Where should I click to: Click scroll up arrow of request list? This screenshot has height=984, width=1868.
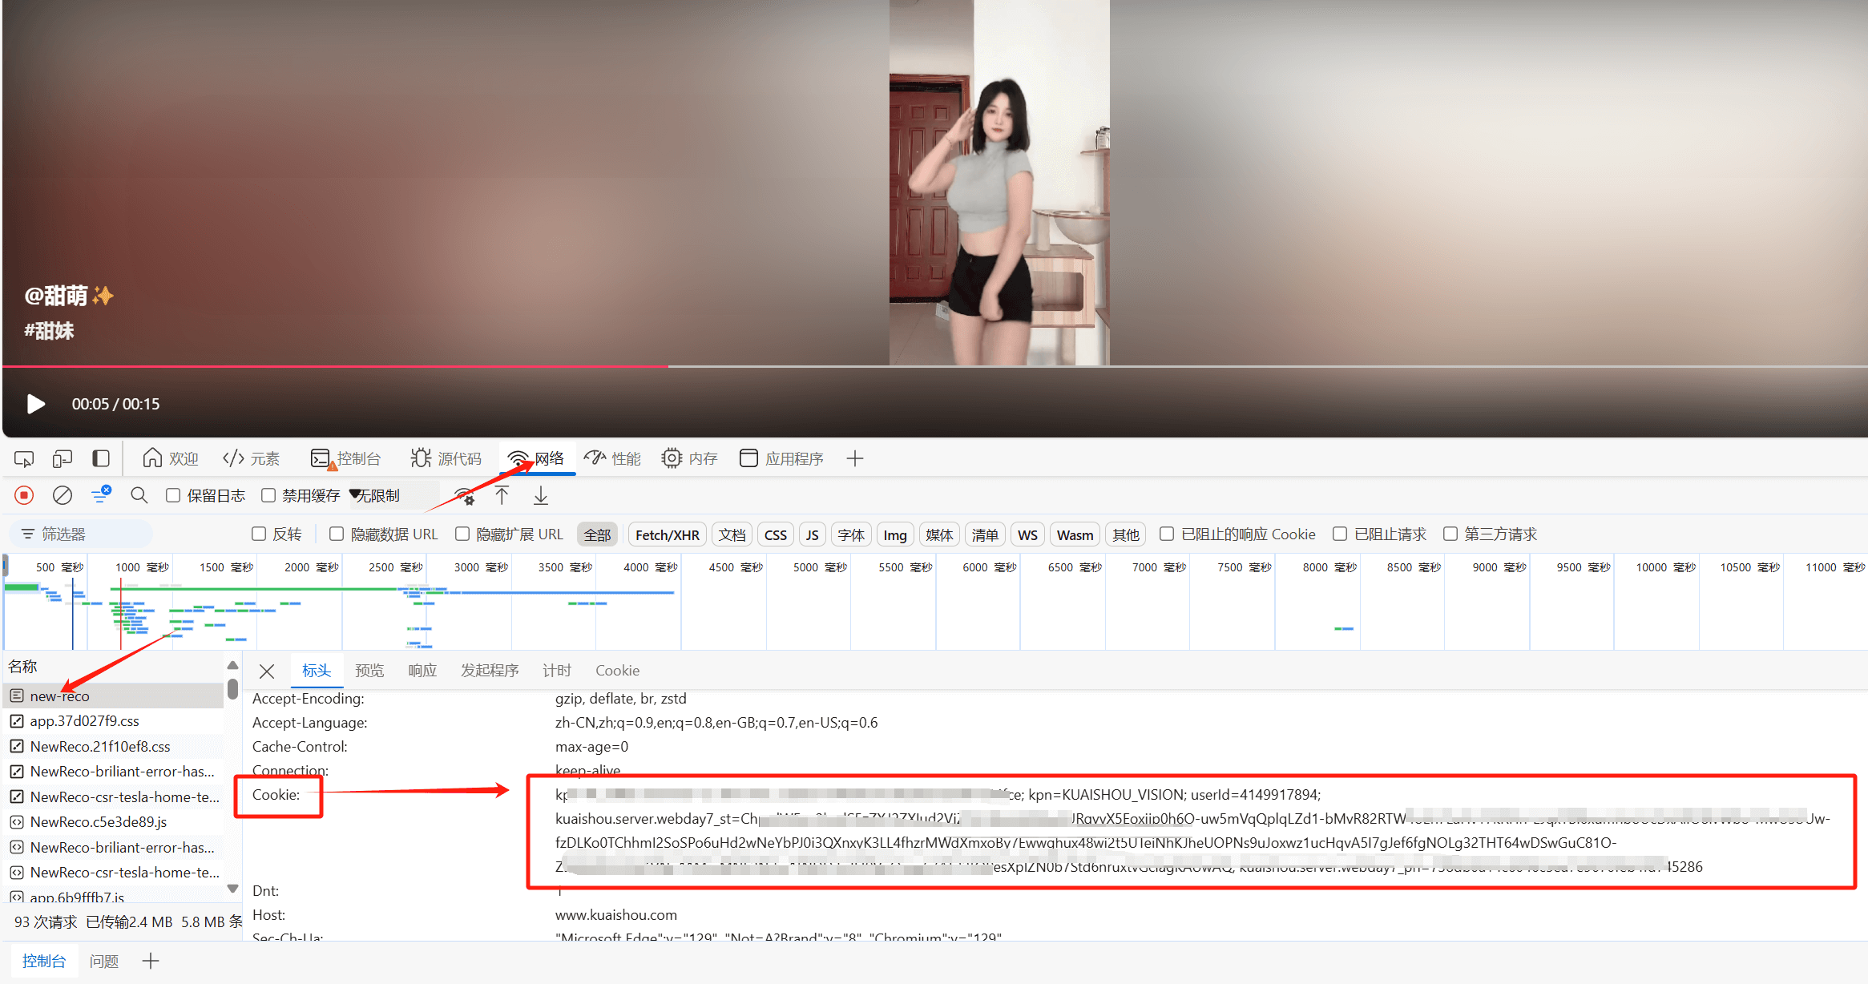click(x=232, y=665)
